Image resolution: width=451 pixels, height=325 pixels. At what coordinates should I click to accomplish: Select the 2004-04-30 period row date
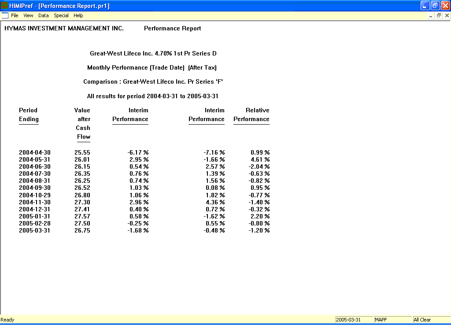tap(35, 152)
